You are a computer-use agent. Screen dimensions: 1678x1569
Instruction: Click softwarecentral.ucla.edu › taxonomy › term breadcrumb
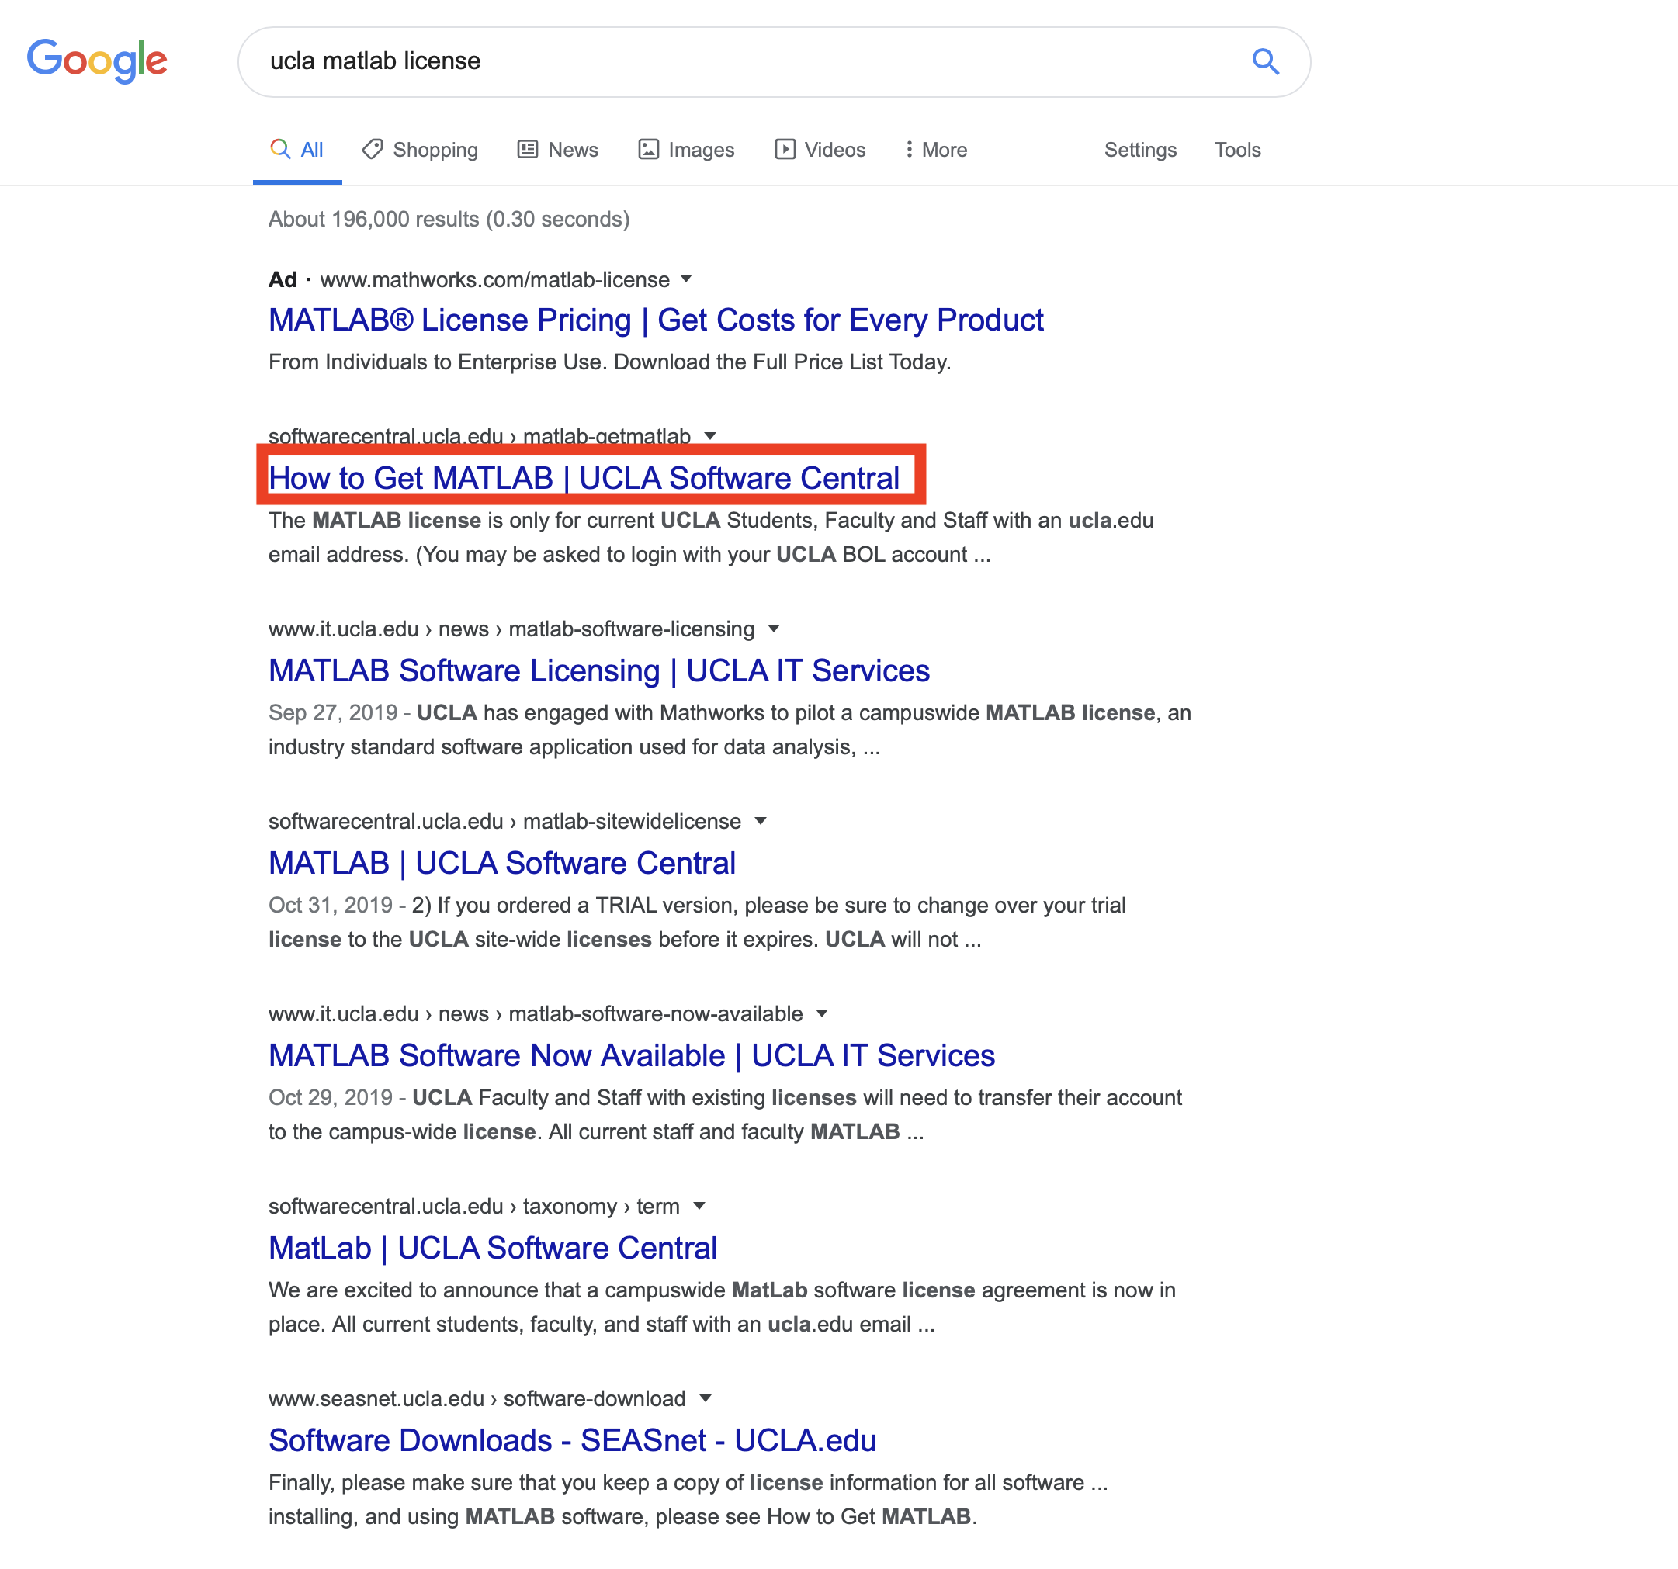[474, 1206]
